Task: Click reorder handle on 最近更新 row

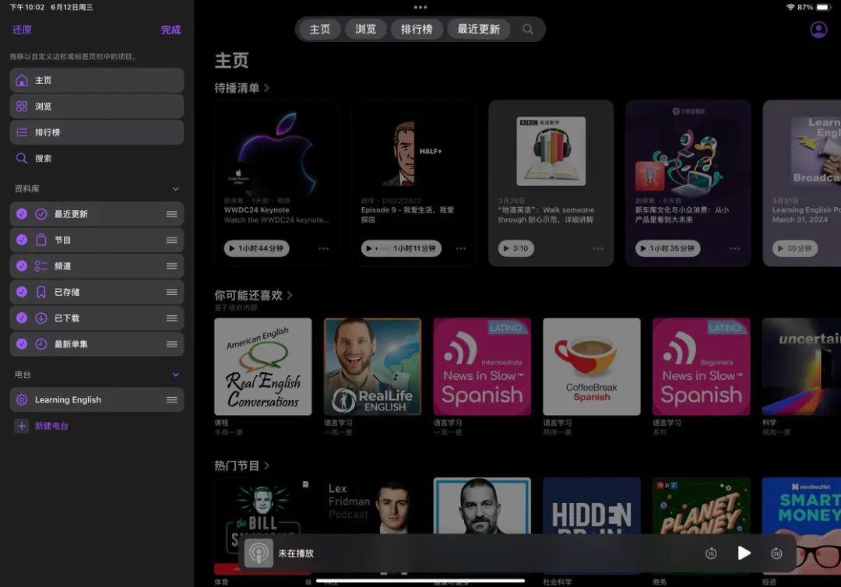Action: [x=171, y=214]
